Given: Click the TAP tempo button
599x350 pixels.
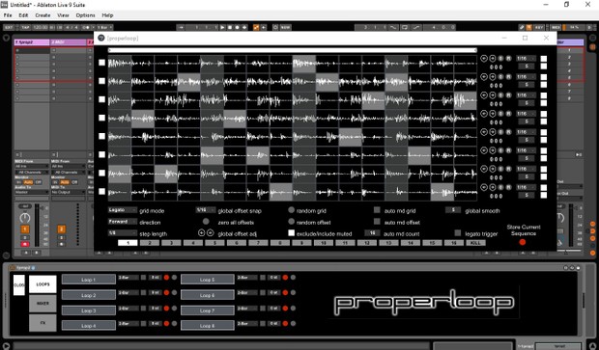Looking at the screenshot, I should [x=25, y=27].
